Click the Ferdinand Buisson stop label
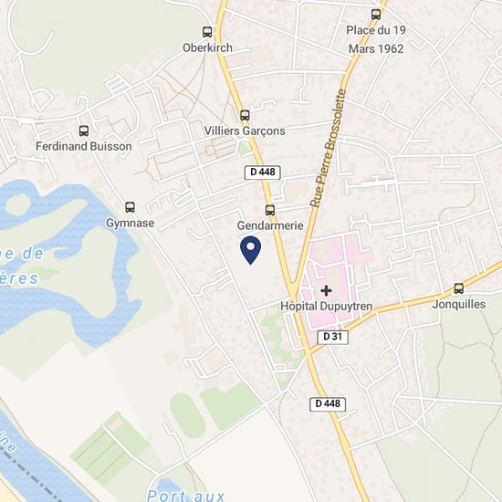This screenshot has height=502, width=502. (84, 146)
